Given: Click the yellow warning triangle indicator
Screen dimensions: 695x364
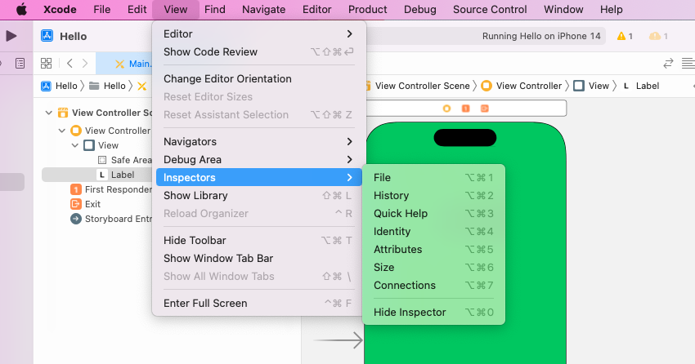Looking at the screenshot, I should coord(621,36).
